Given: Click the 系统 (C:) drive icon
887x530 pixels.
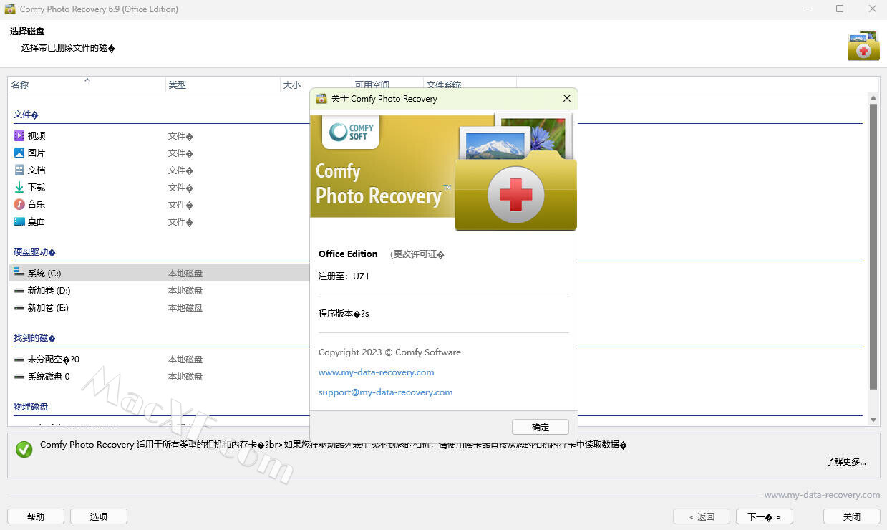Looking at the screenshot, I should click(19, 273).
